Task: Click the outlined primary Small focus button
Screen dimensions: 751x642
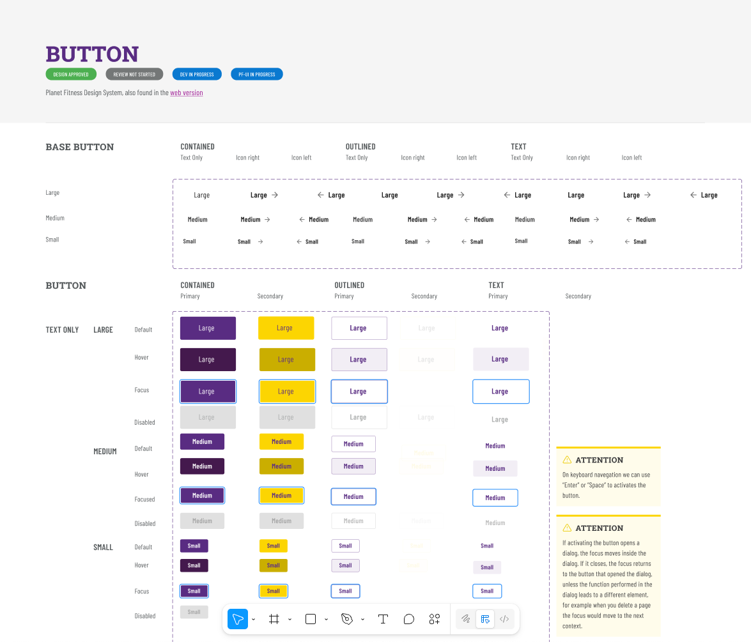Action: [x=345, y=591]
